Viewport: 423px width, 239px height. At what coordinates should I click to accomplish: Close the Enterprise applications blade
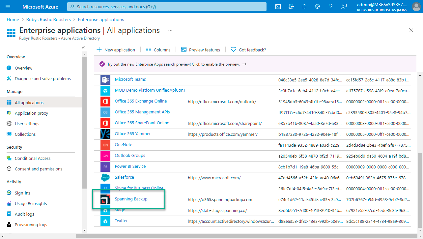point(411,30)
